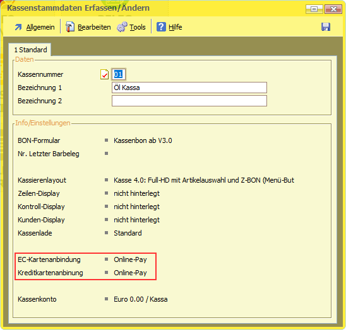The image size is (346, 330).
Task: Select the 1 Standard tab
Action: pyautogui.click(x=30, y=50)
